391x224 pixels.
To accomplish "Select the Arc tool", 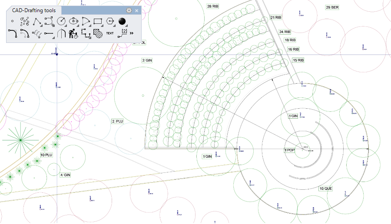I will (x=86, y=21).
